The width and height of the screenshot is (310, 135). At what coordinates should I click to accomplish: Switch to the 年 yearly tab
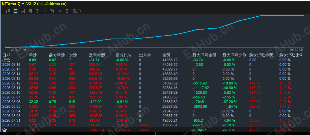(45, 11)
